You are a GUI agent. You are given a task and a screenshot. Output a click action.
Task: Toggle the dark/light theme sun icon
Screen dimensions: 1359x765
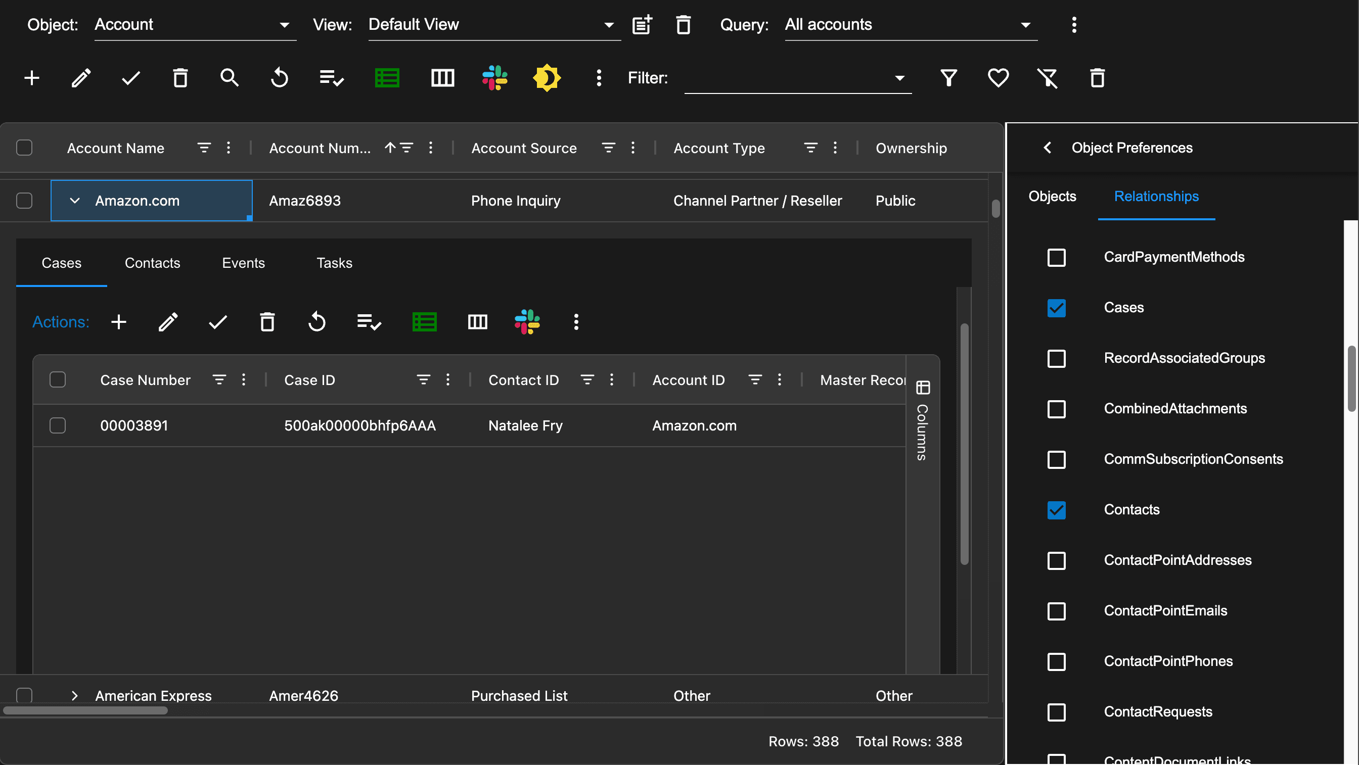tap(547, 78)
